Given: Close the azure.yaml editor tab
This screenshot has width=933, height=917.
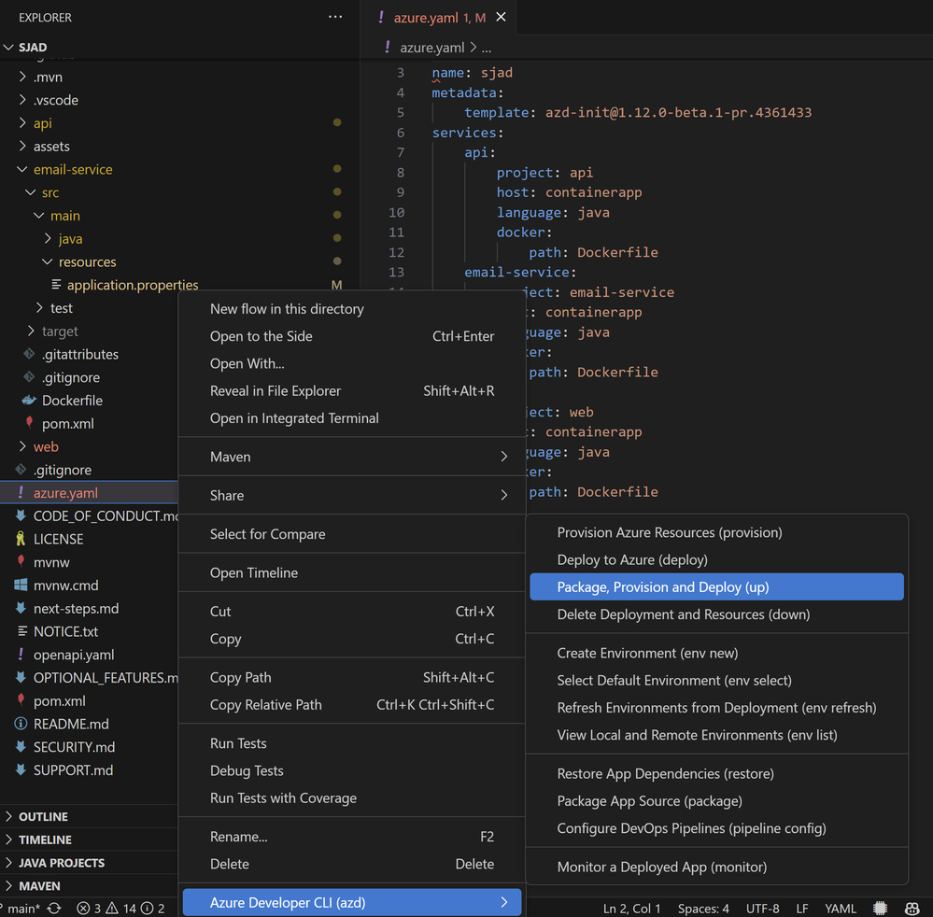Looking at the screenshot, I should [502, 17].
